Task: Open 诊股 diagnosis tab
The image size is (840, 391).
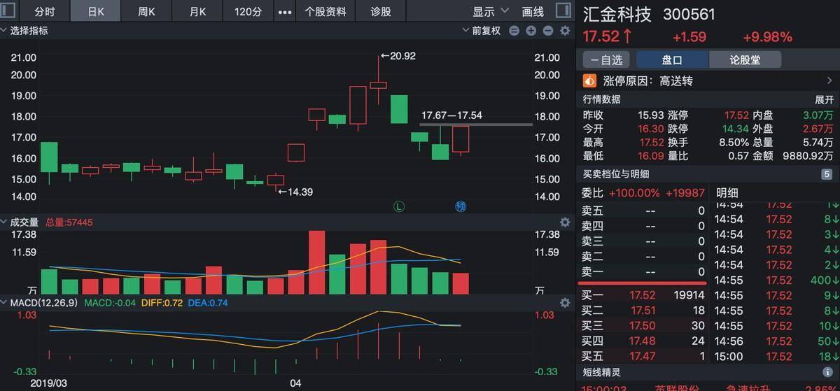Action: (x=381, y=12)
